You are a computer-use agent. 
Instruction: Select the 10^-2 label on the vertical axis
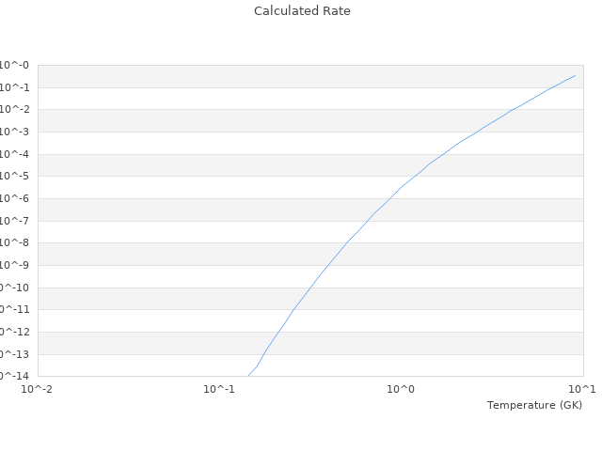click(x=15, y=110)
